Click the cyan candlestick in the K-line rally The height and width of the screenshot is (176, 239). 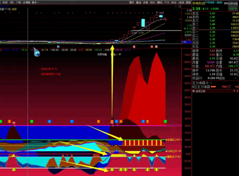tap(143, 22)
